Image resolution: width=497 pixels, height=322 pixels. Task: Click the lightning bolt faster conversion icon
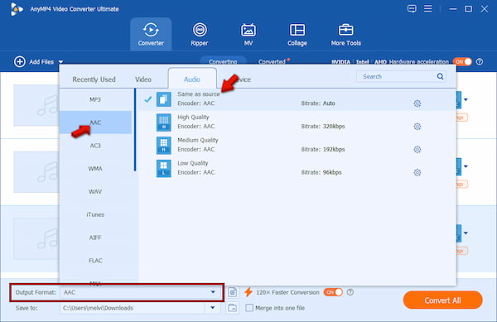point(248,292)
